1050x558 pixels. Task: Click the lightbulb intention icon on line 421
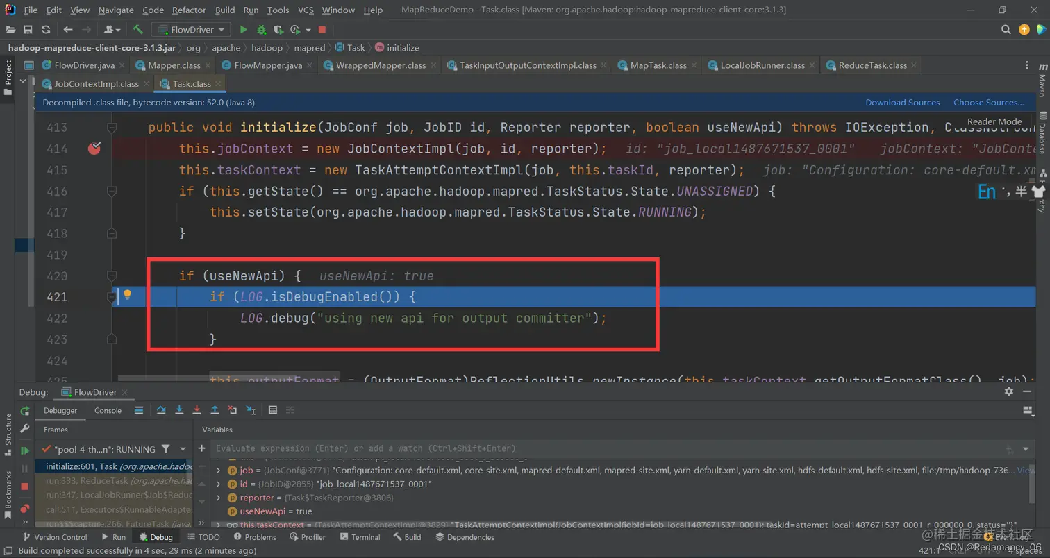coord(127,296)
